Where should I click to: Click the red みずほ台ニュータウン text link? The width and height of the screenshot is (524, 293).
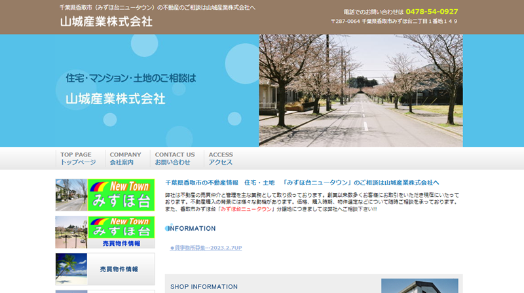point(246,209)
